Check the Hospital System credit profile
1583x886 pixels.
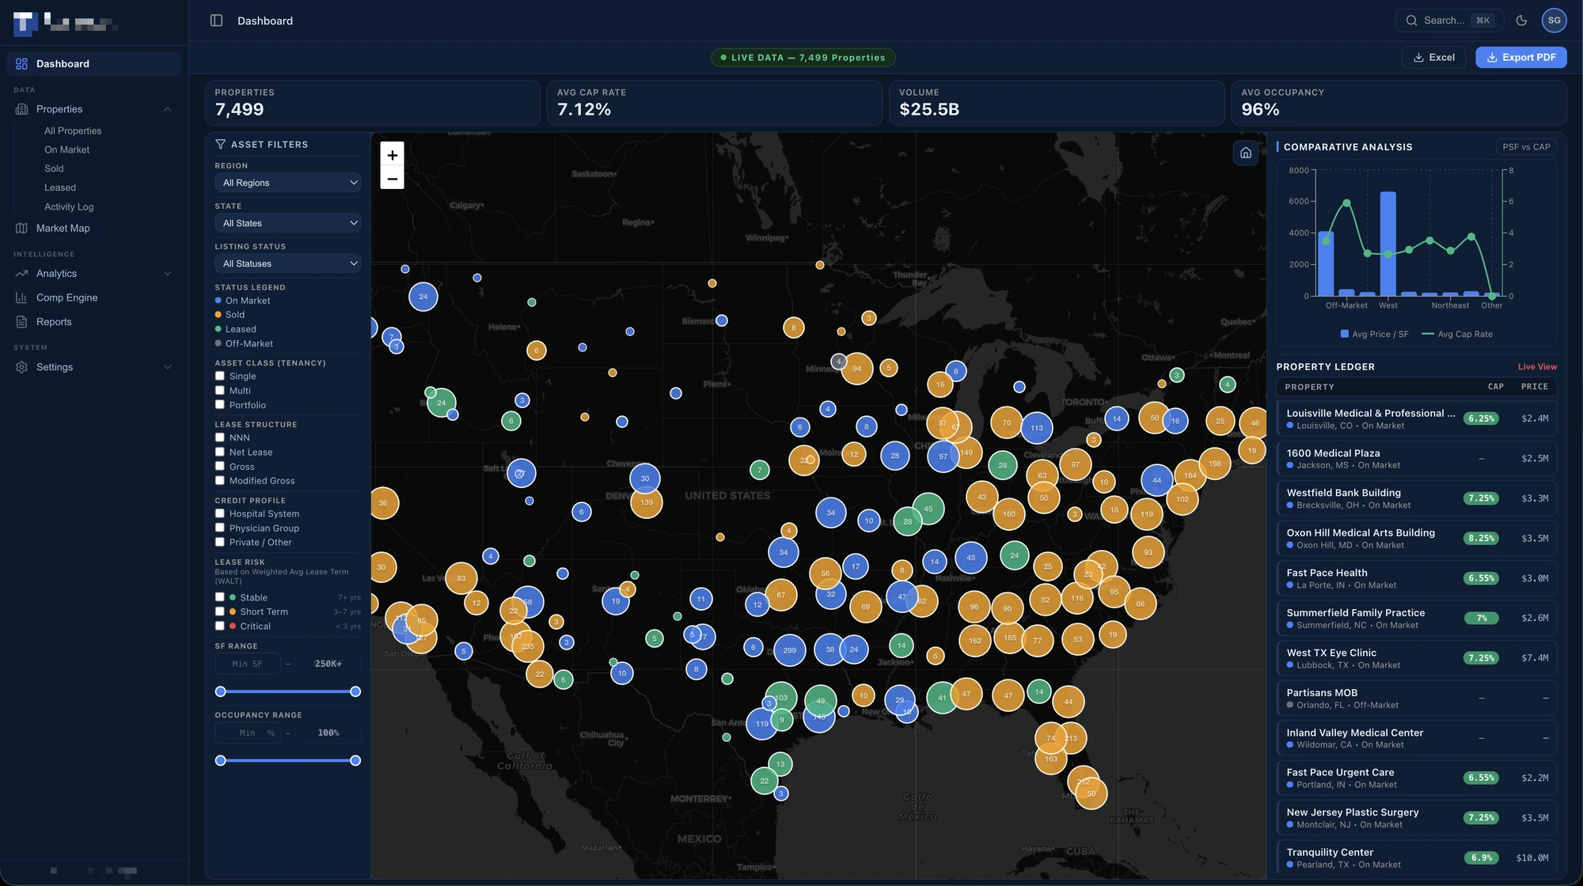click(x=220, y=513)
